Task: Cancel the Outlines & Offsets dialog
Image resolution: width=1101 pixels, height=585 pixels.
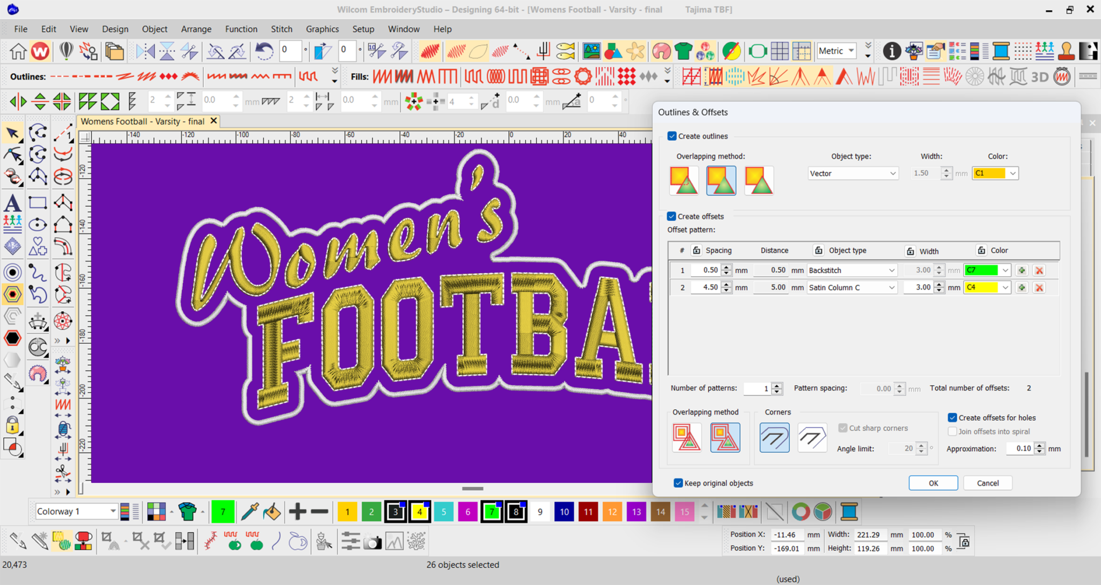Action: tap(987, 483)
